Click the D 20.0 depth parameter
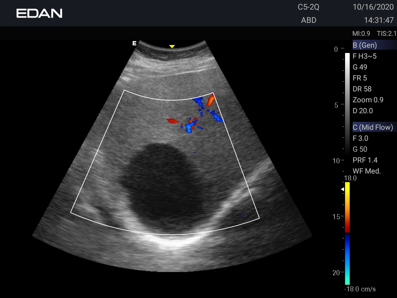 363,111
